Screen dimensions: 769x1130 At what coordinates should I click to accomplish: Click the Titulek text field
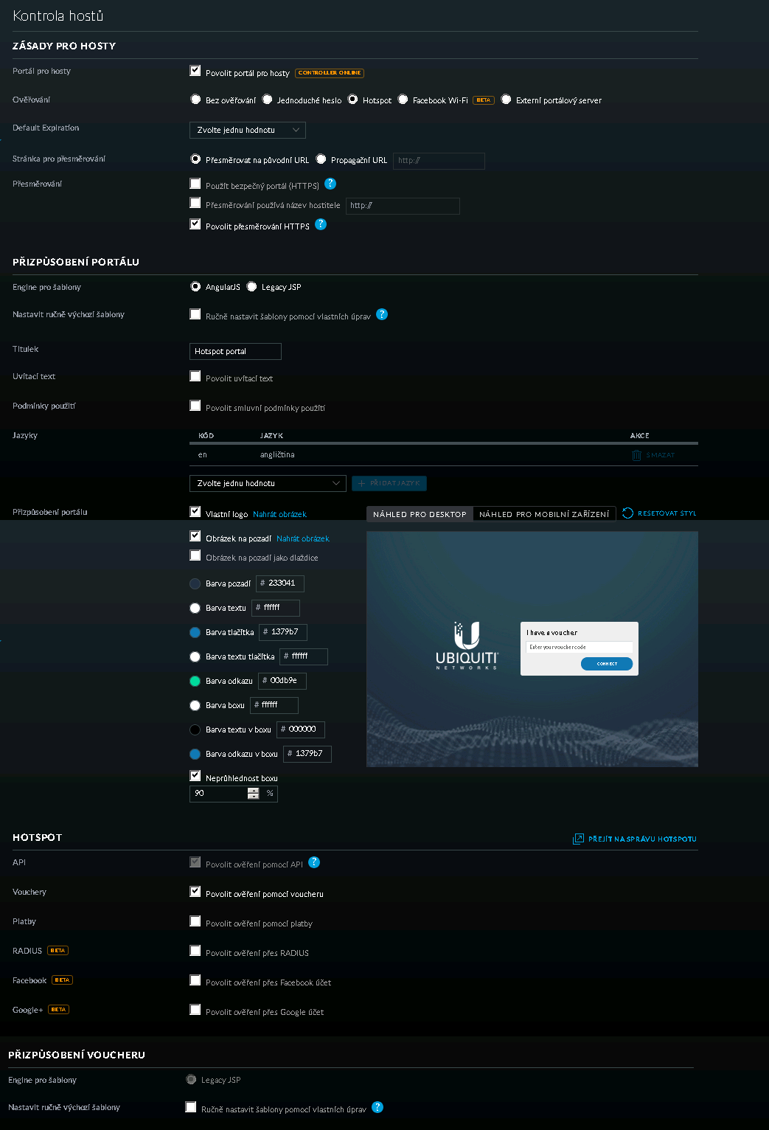point(235,351)
